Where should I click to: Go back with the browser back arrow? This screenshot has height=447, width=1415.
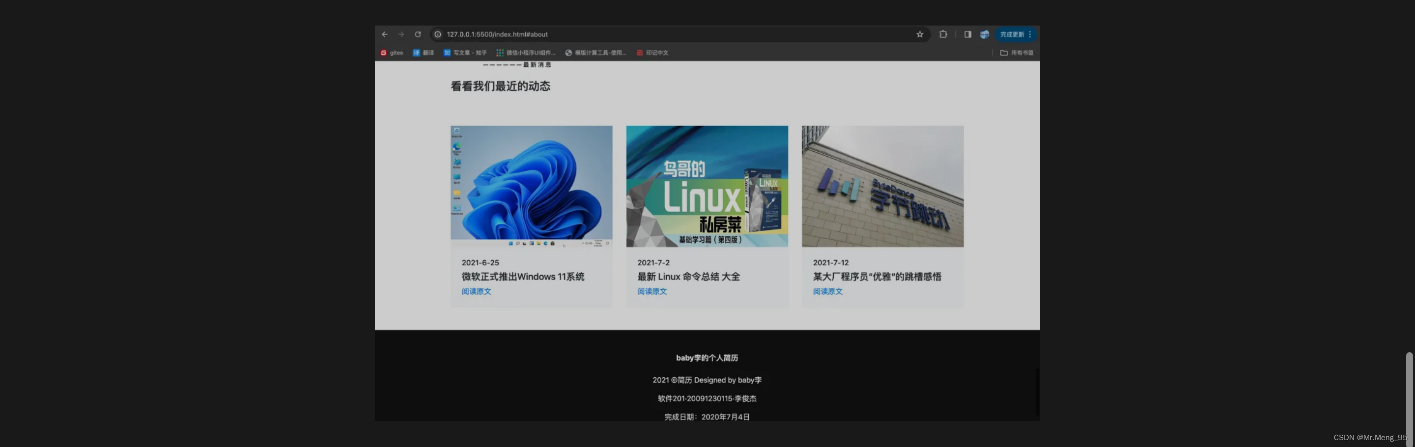pyautogui.click(x=385, y=34)
